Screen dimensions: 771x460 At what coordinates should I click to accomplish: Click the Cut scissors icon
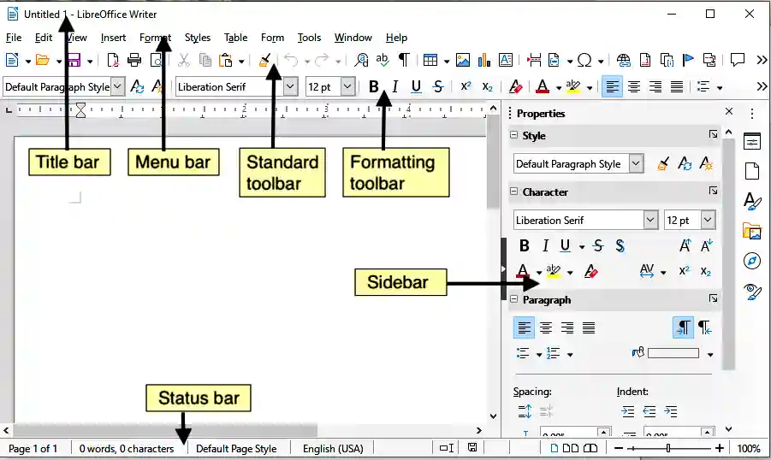point(183,60)
